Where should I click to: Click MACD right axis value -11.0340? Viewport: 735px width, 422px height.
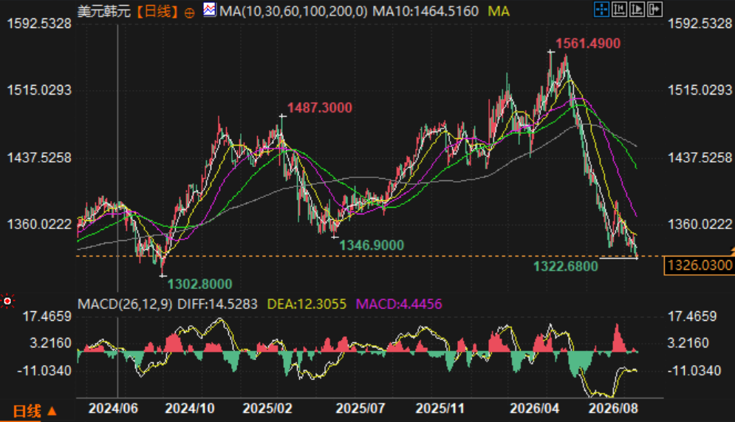coord(694,371)
